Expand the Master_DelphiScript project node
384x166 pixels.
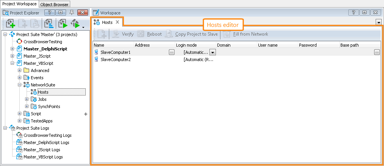(x=12, y=49)
